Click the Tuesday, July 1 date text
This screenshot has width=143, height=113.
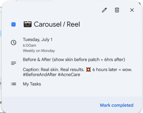[x=38, y=39]
